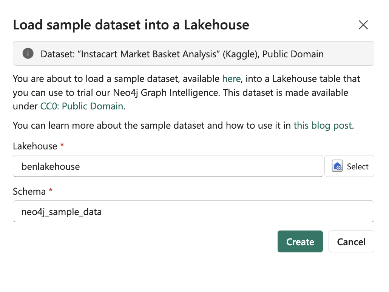Viewport: 389px width, 292px height.
Task: Focus the Schema input field
Action: 193,211
